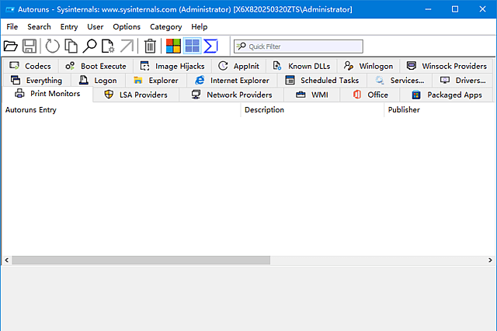Click the Find magnifier icon
The image size is (497, 331).
pyautogui.click(x=89, y=47)
